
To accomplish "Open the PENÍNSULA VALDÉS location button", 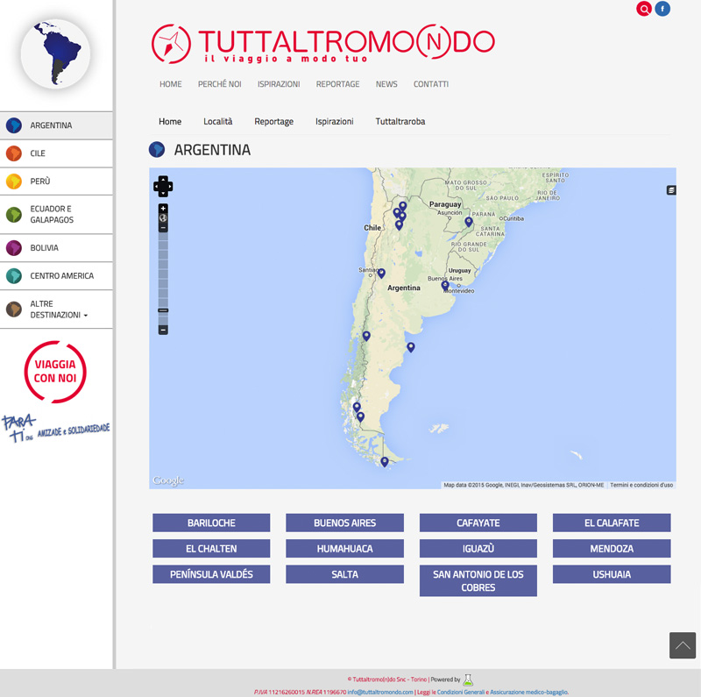I will coord(211,574).
